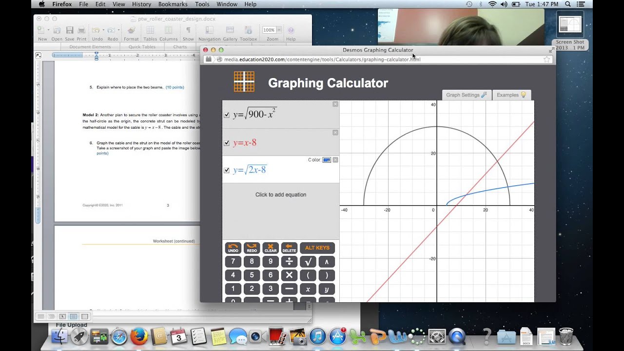Image resolution: width=624 pixels, height=351 pixels.
Task: Click the multiply key on the keypad
Action: pyautogui.click(x=289, y=275)
